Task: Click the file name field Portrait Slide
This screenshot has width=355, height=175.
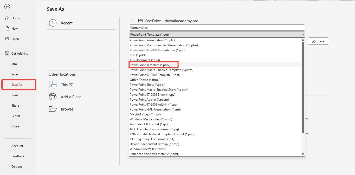Action: pyautogui.click(x=217, y=28)
